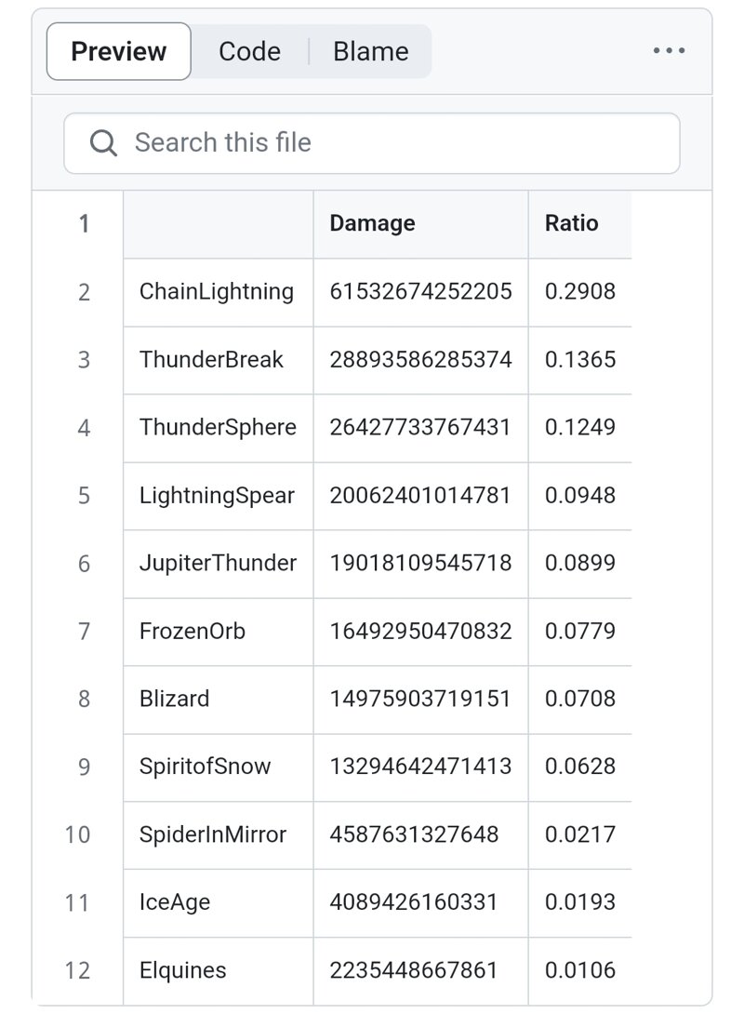Screen dimensions: 744x1027
Task: Select the LightningSpear ratio 0.0948
Action: pos(579,496)
